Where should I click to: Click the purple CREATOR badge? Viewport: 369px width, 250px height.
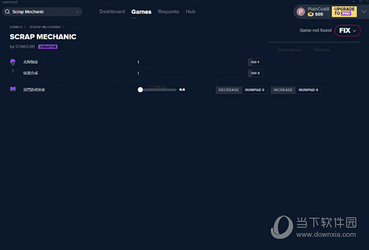[x=48, y=47]
